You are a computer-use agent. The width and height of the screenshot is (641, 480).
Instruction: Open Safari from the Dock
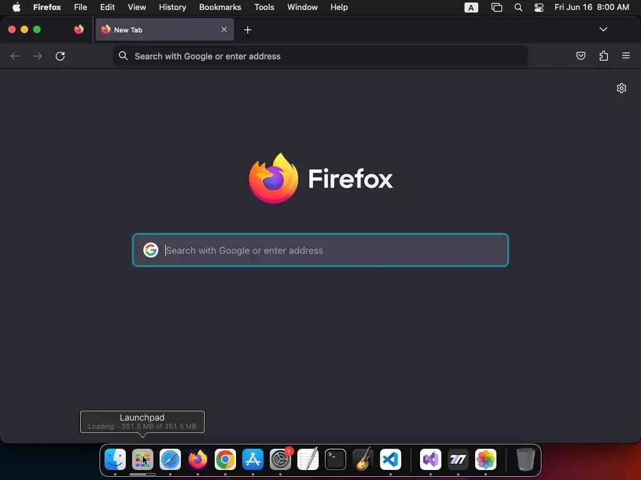click(x=170, y=459)
